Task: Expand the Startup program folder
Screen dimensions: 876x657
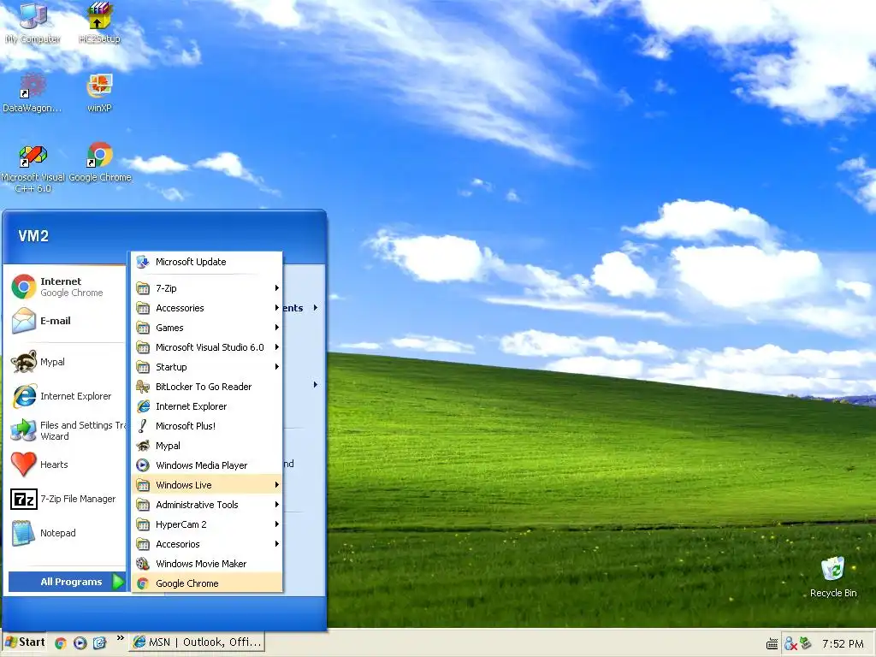Action: pyautogui.click(x=207, y=366)
